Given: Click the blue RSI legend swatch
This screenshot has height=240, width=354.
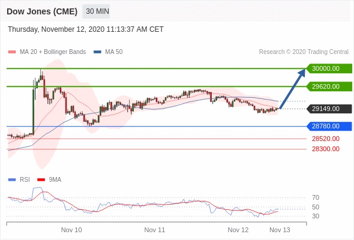Looking at the screenshot, I should [x=12, y=180].
